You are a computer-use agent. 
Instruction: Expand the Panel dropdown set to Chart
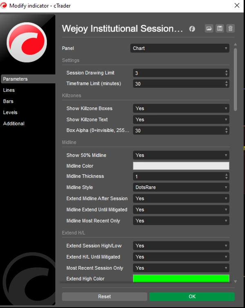(180, 48)
